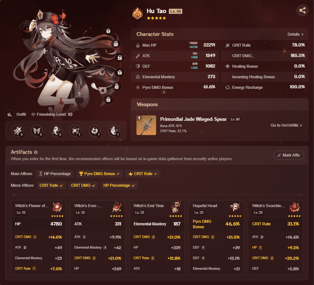Viewport: 314px width, 285px height.
Task: Toggle the HP Percentage main affix
Action: point(55,174)
